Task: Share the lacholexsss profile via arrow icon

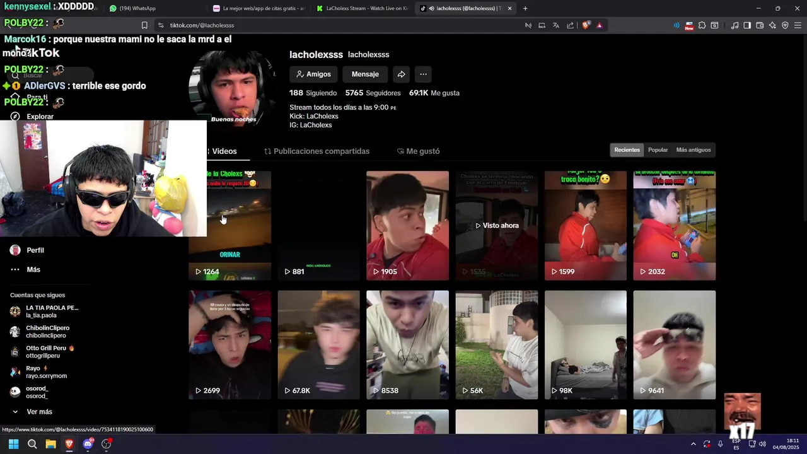Action: coord(401,74)
